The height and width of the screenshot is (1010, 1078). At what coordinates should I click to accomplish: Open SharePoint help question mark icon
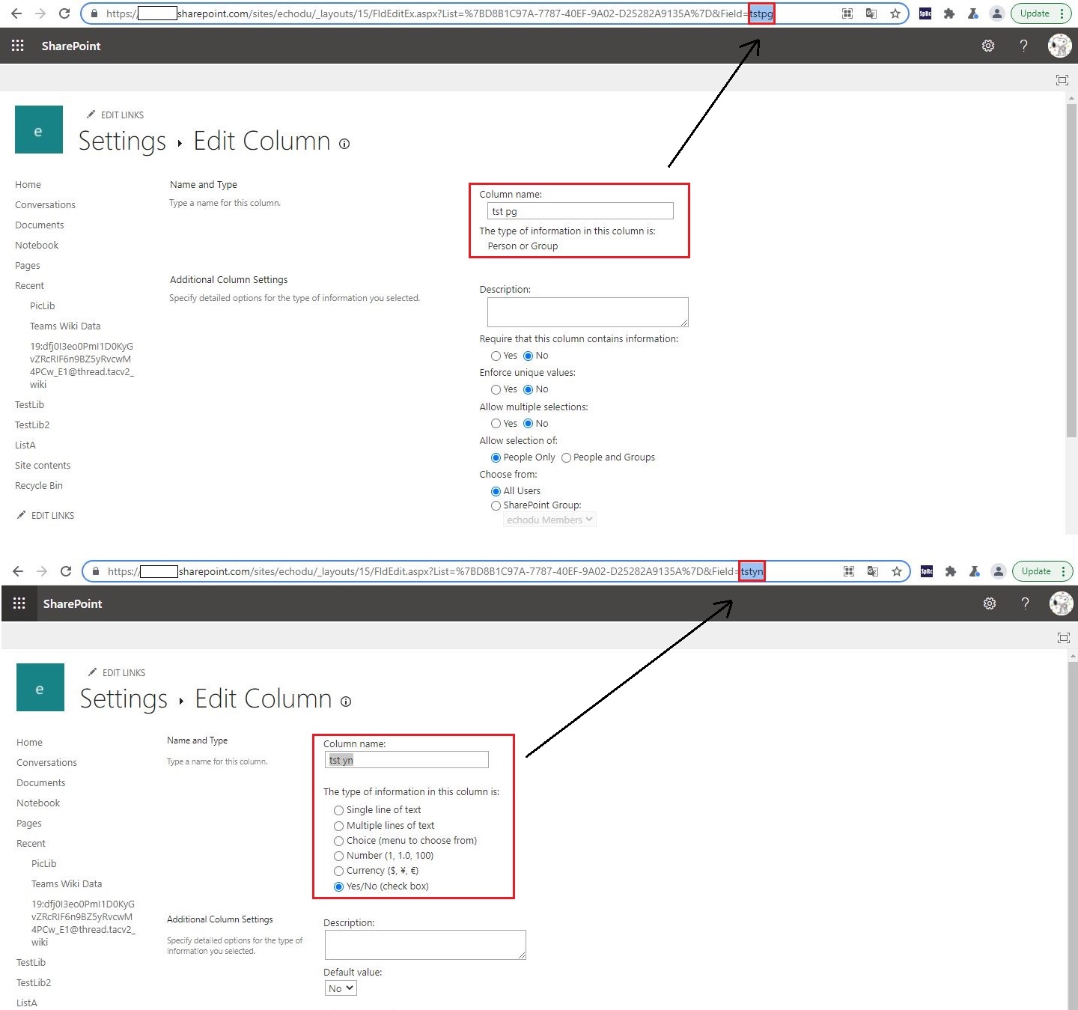[1023, 46]
